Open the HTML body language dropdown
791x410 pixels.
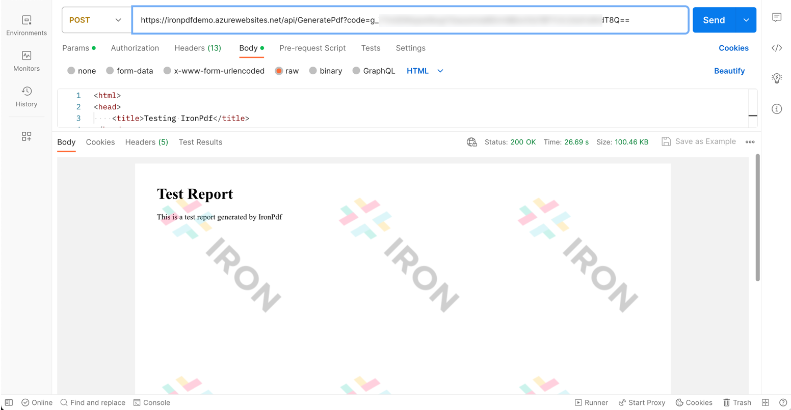(x=425, y=71)
